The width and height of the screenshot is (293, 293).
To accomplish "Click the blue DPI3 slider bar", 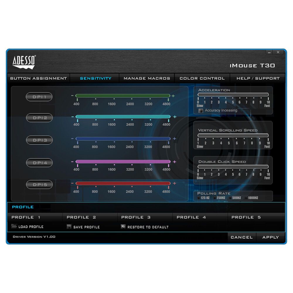I will tap(123, 139).
